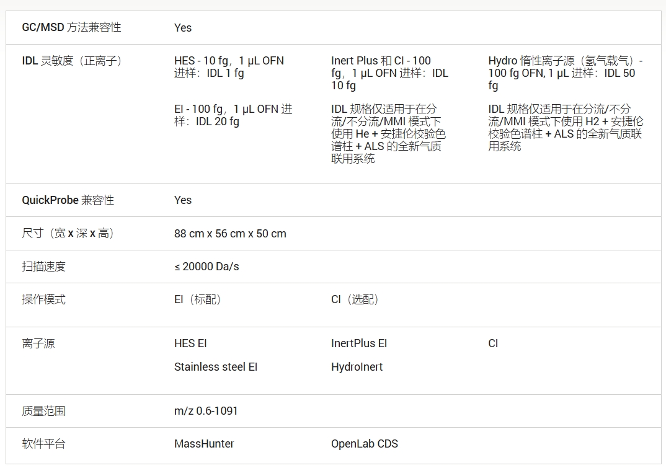The width and height of the screenshot is (666, 468).
Task: Select the ≤ 20000 Da/s scan speed value
Action: coord(206,267)
